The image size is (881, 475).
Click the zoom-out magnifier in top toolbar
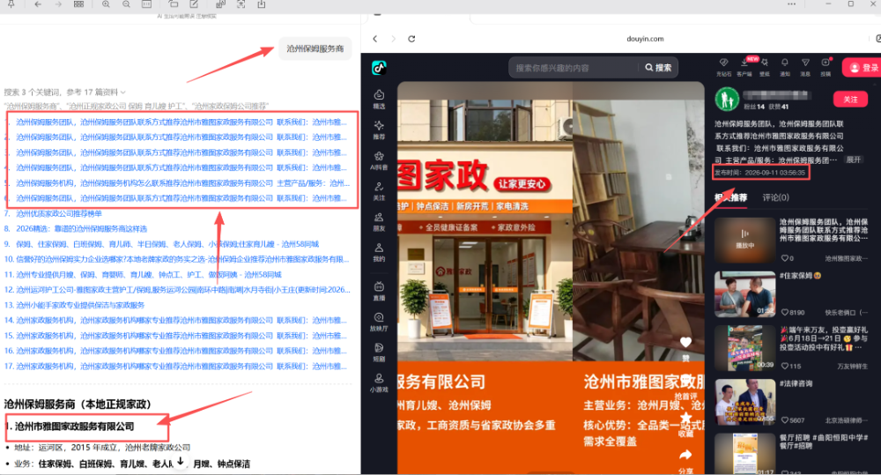[x=126, y=4]
